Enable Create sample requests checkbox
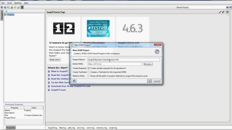The width and height of the screenshot is (232, 130). click(x=89, y=68)
